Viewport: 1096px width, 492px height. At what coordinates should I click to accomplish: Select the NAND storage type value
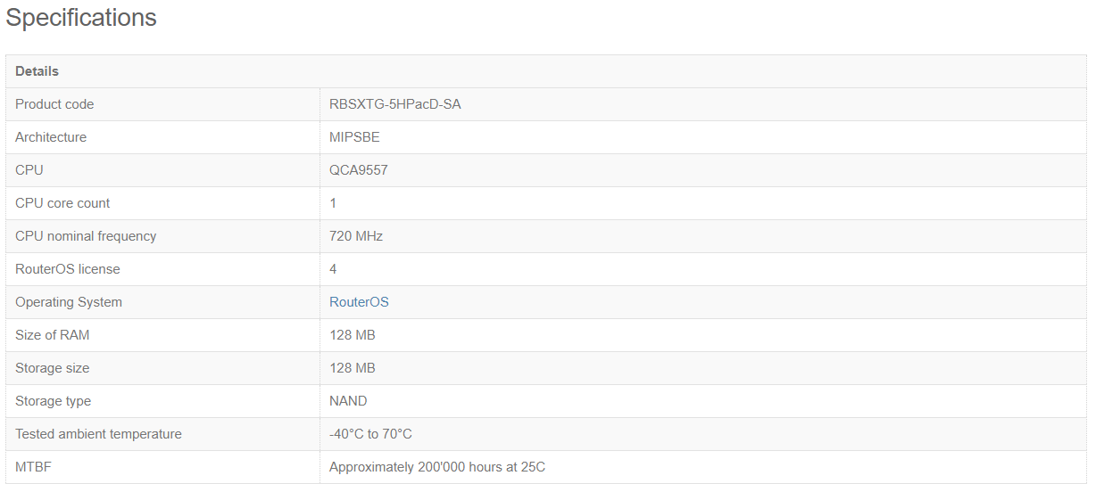click(x=348, y=401)
